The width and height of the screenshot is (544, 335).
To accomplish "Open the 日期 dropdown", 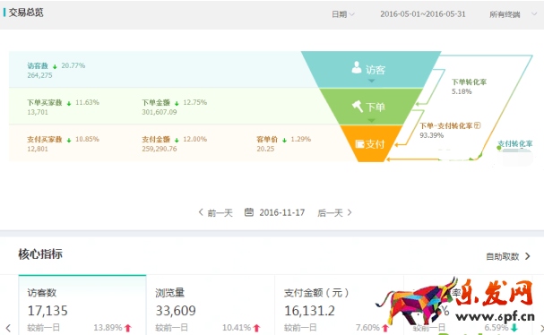I will 342,14.
